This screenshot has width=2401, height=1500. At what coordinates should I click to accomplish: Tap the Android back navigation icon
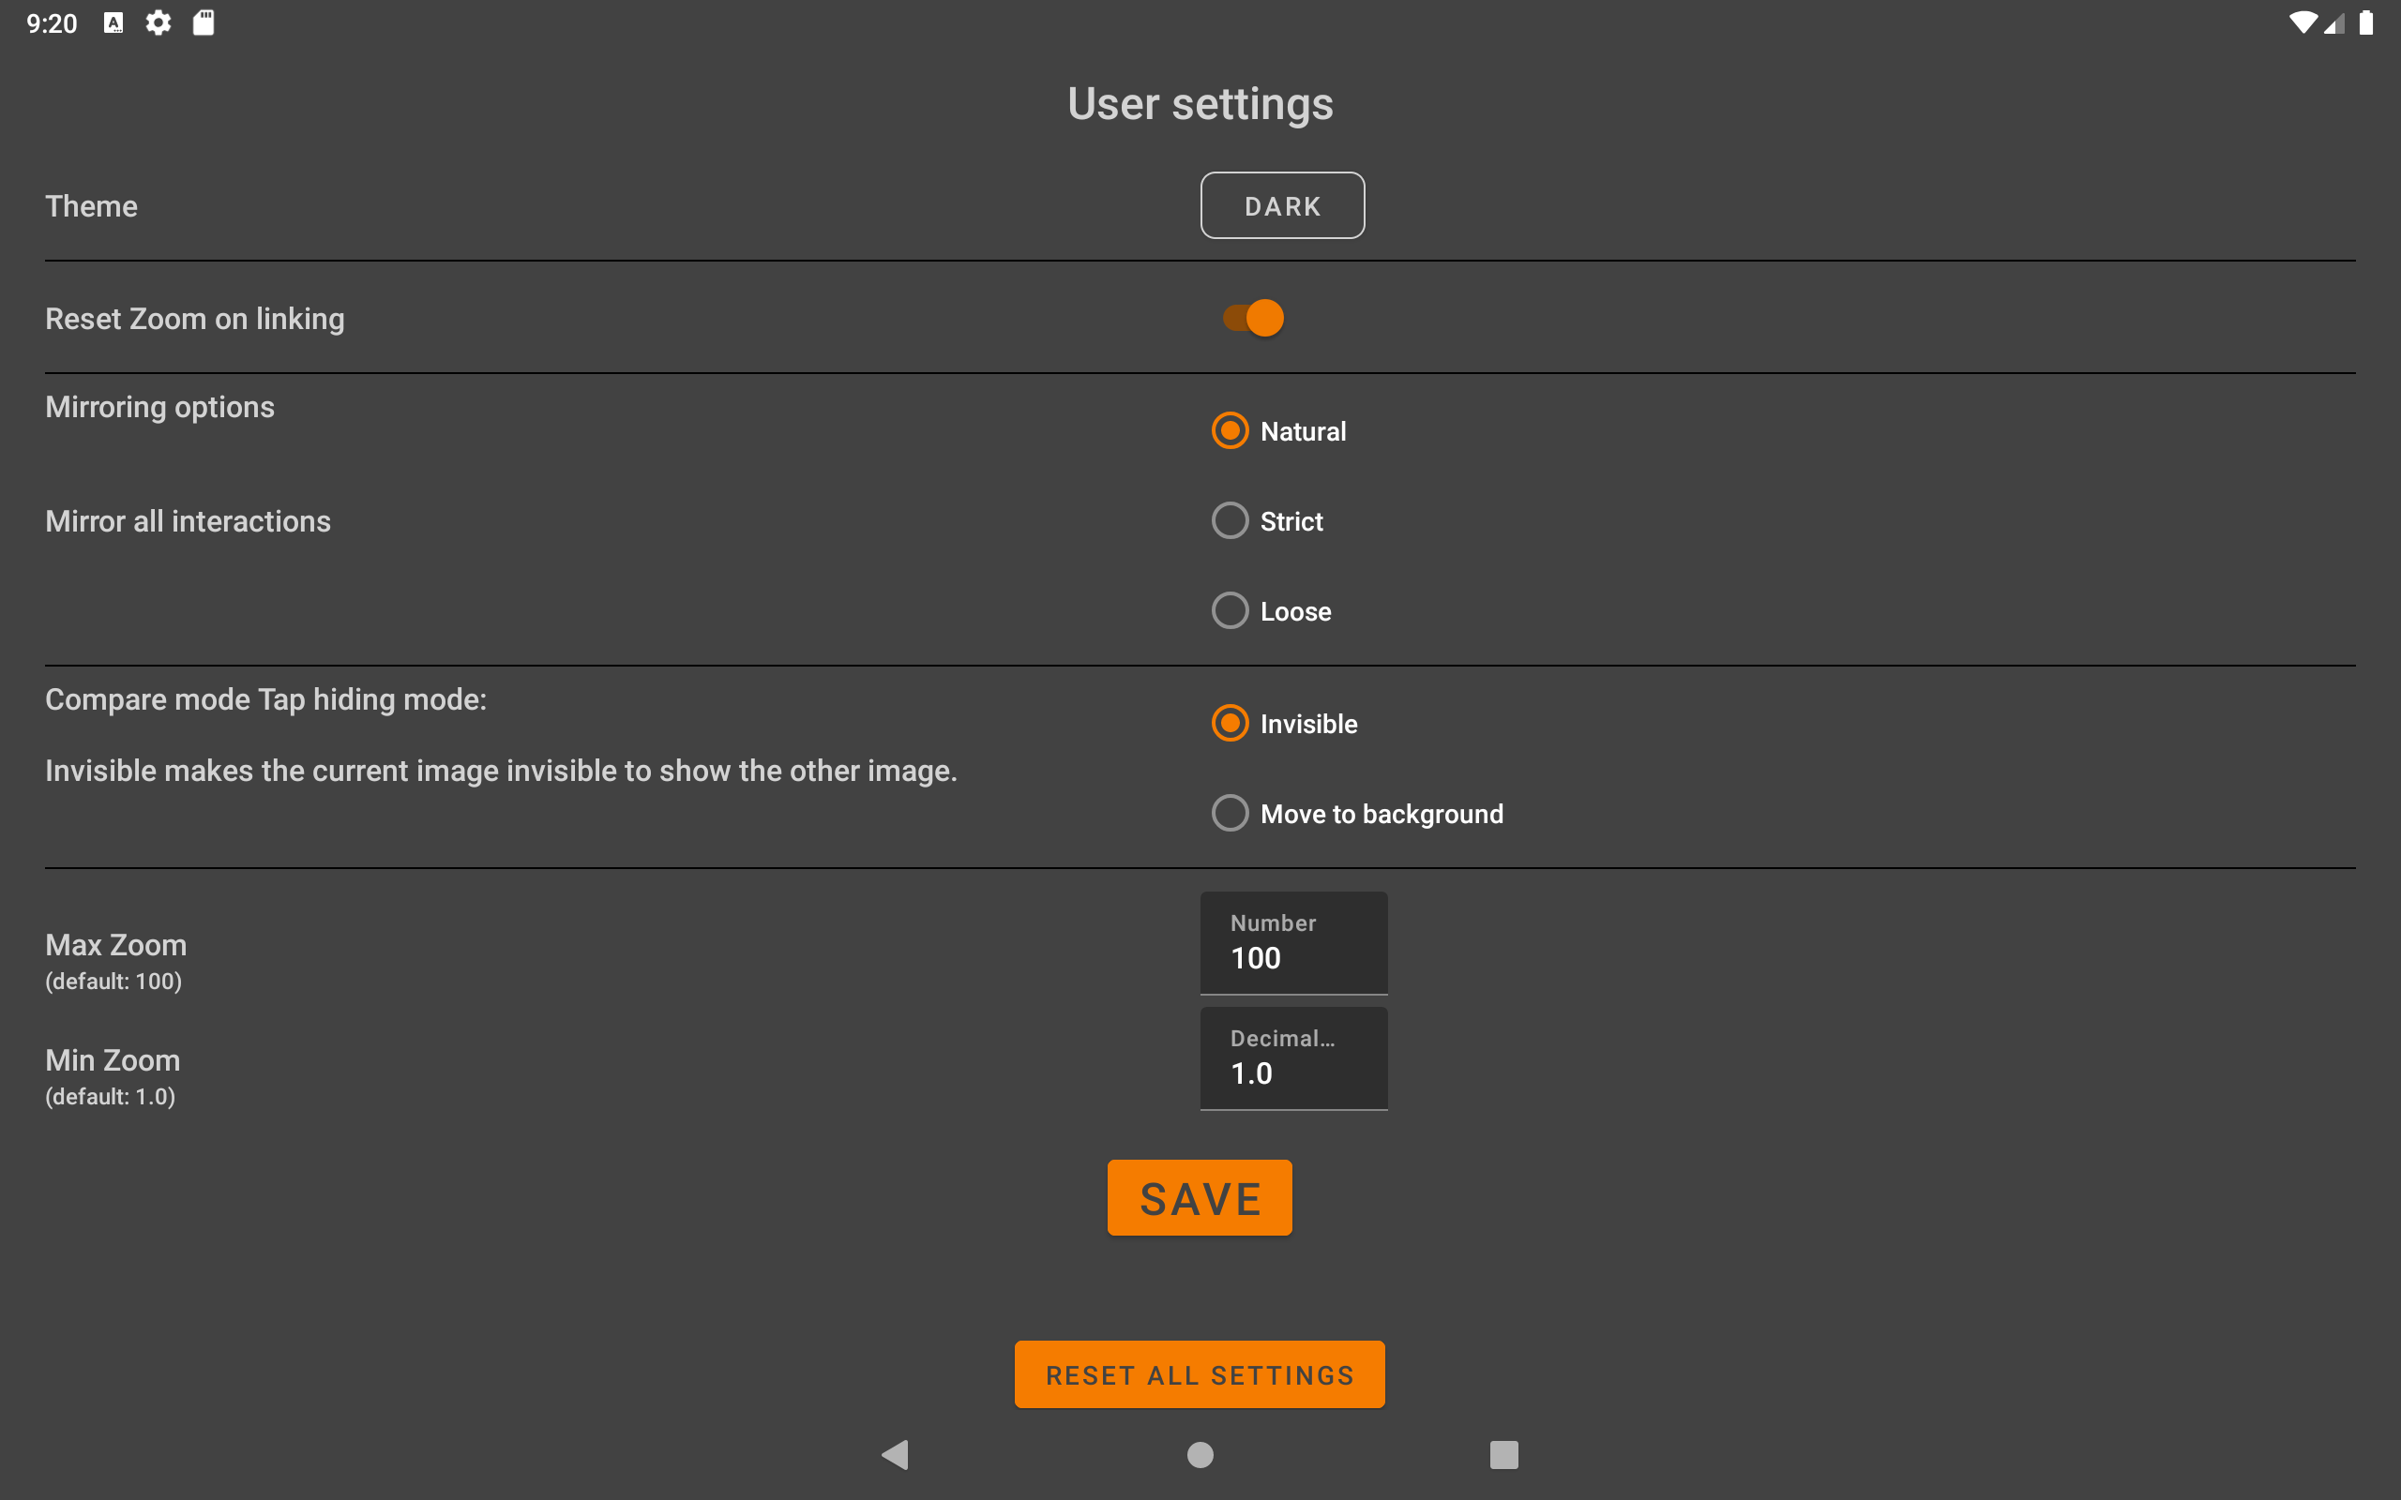895,1454
